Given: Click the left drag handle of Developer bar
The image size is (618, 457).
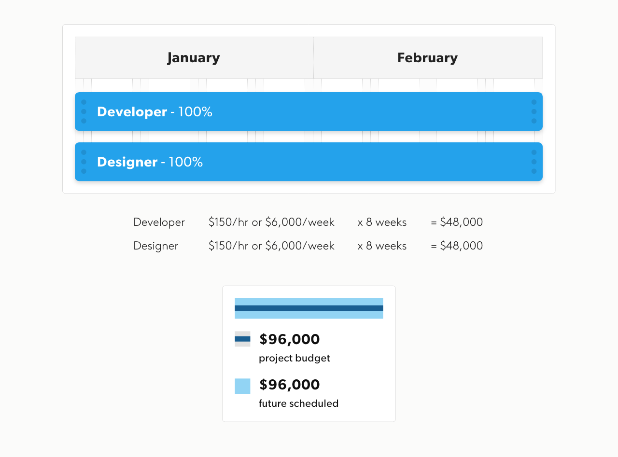Looking at the screenshot, I should pyautogui.click(x=84, y=111).
